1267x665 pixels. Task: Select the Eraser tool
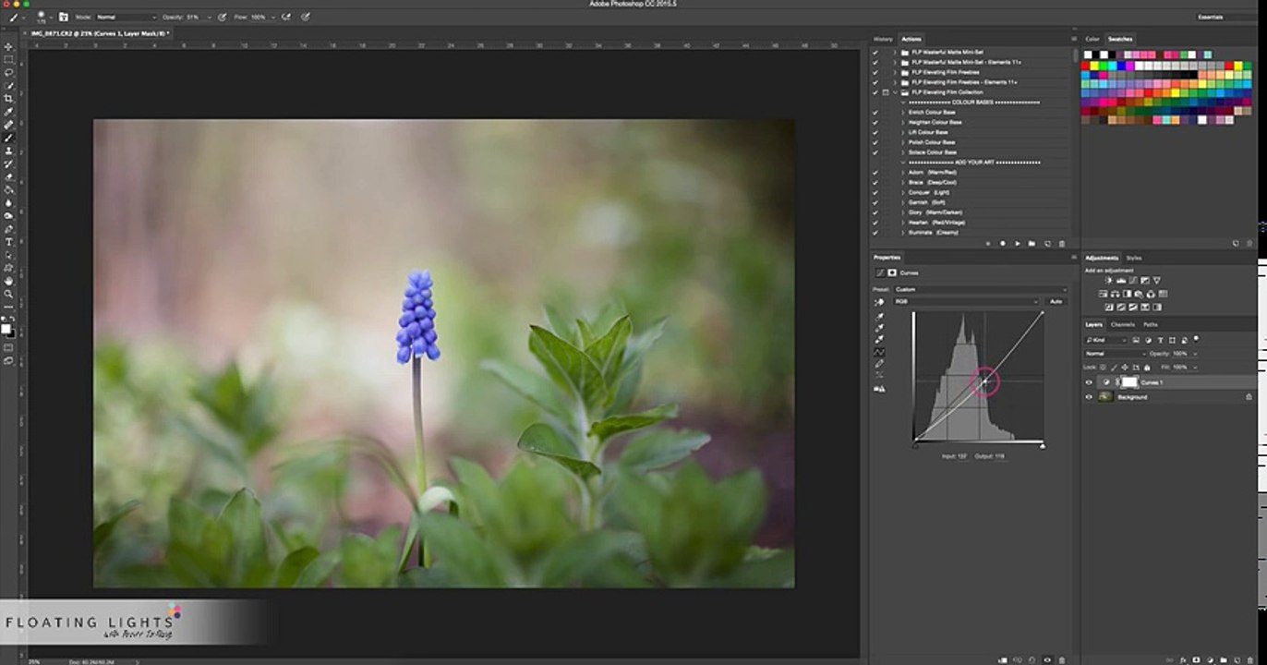[x=9, y=176]
